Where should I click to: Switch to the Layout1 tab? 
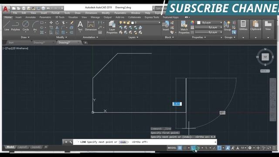(22, 147)
